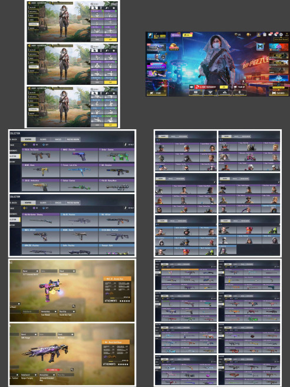Open the document icon left of mail
290x387 pixels.
(265, 35)
